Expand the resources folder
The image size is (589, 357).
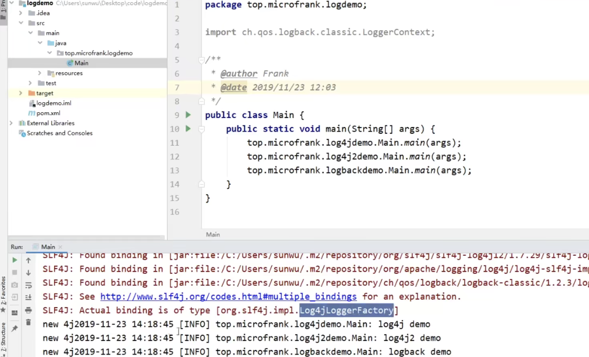[x=40, y=73]
